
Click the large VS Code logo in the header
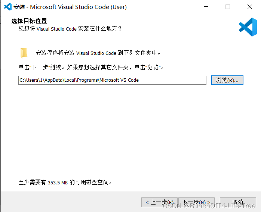point(248,27)
